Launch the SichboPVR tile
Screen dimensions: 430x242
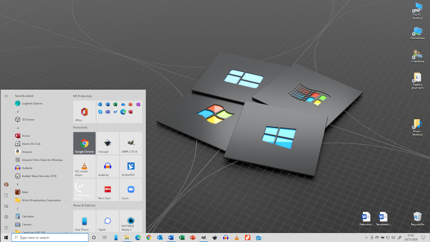coord(131,167)
